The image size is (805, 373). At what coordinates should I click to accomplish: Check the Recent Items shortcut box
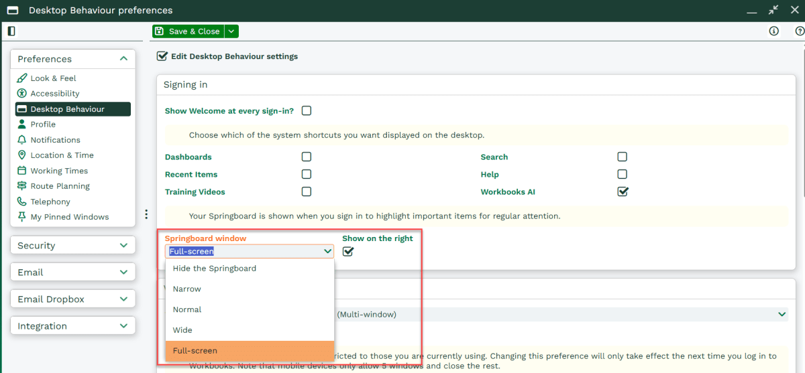point(307,174)
